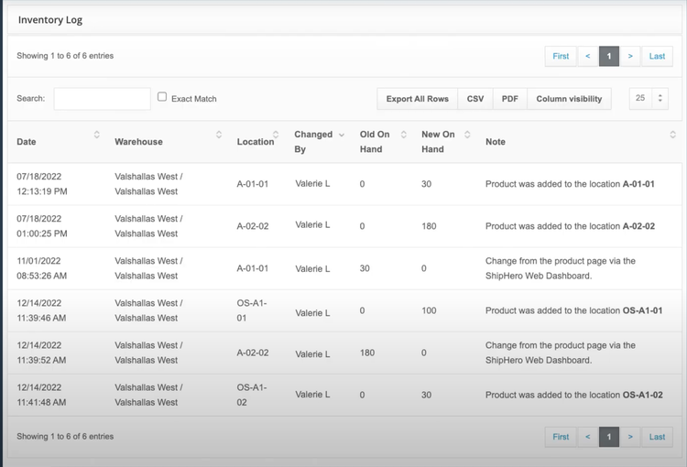Sort by New On Hand column
Viewport: 687px width, 467px height.
[467, 135]
